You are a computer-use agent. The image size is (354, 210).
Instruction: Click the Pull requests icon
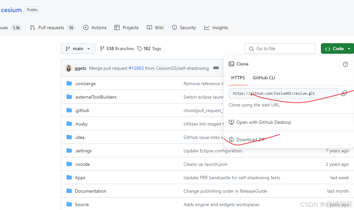(x=32, y=28)
